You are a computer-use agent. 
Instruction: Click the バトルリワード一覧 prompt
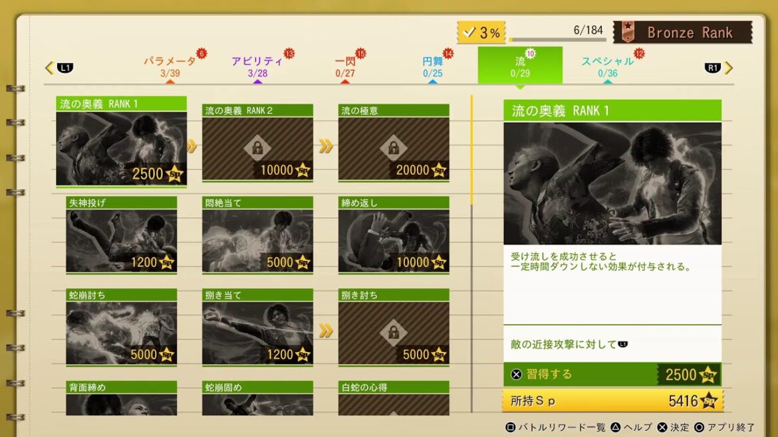point(556,427)
